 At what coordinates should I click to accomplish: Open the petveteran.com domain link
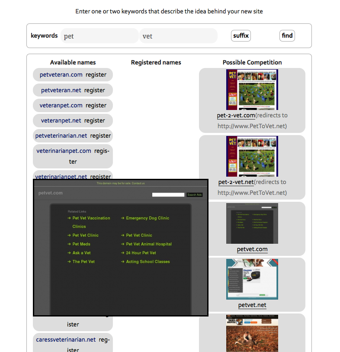coord(61,75)
